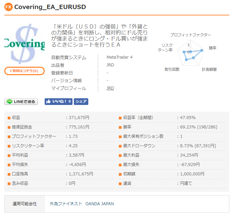
Task: Click the radar chart 勝率 data point
Action: coord(202,50)
